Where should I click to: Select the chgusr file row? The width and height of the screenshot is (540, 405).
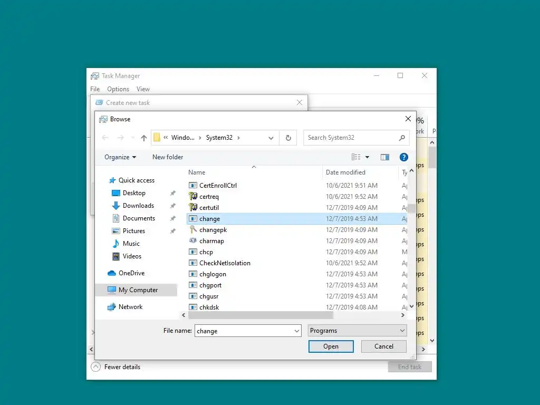[x=297, y=296]
